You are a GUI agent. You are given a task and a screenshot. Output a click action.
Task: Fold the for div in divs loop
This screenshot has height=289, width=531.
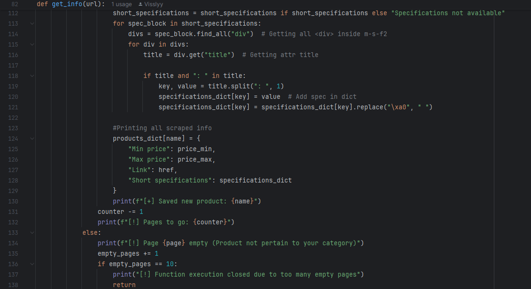click(32, 45)
